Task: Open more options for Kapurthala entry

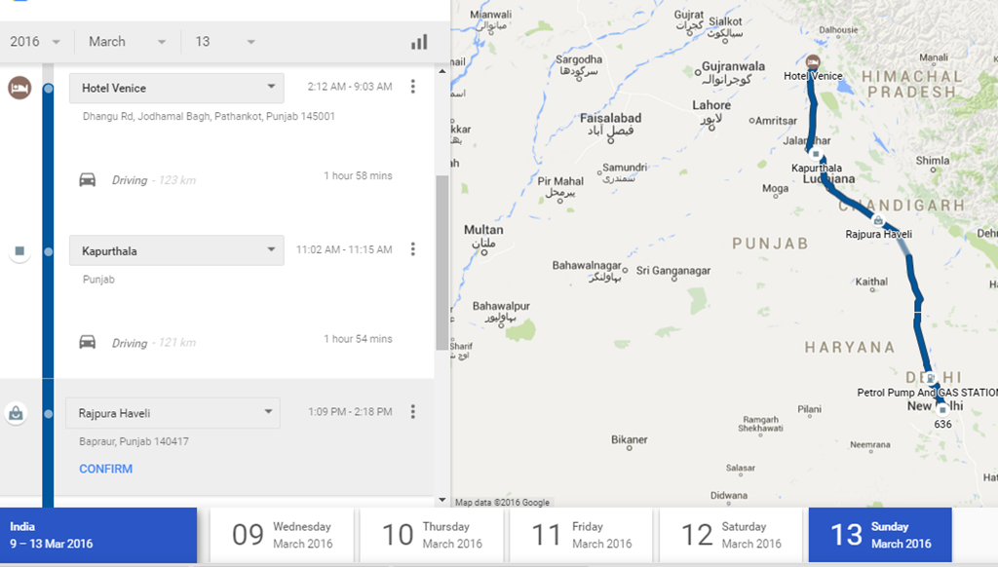Action: coord(412,249)
